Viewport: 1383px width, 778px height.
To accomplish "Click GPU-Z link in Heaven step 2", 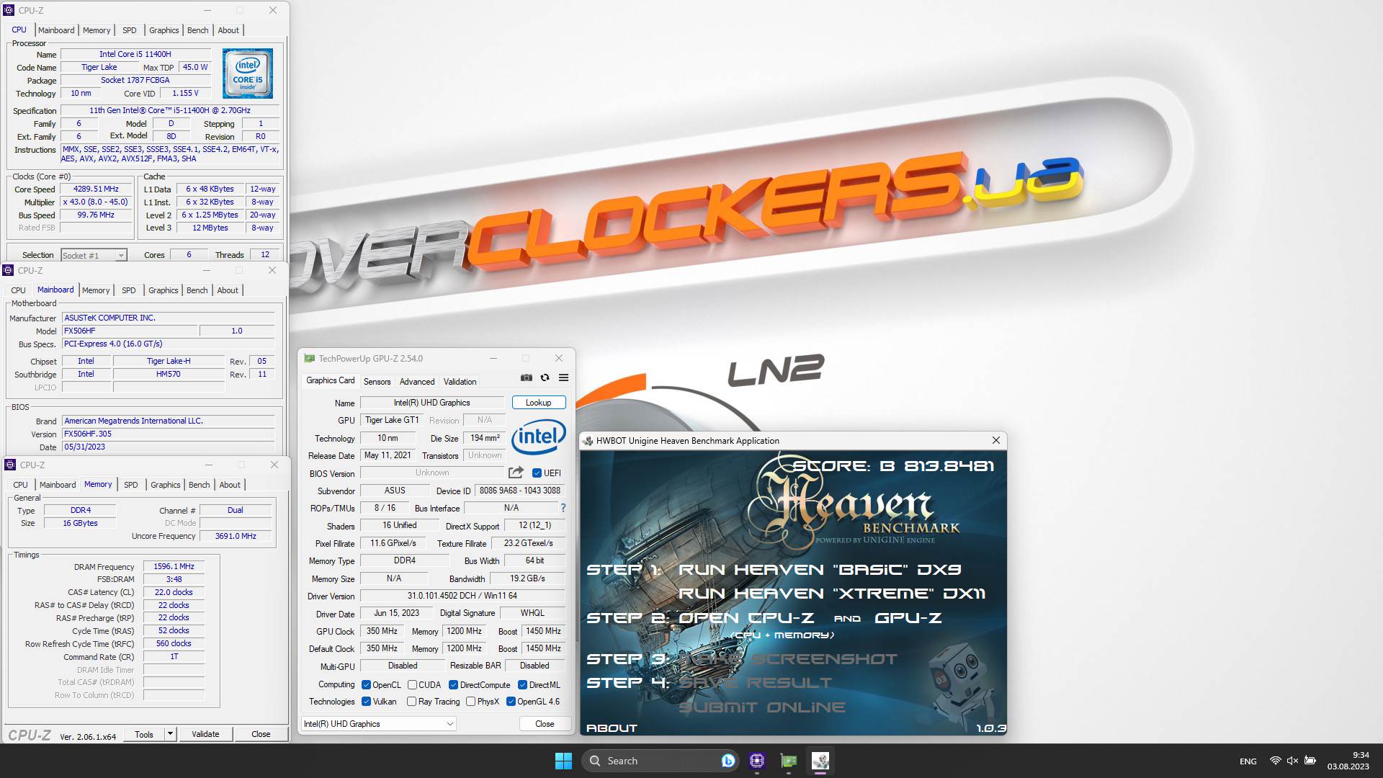I will click(908, 618).
